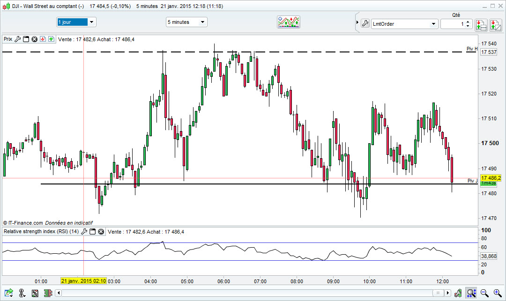506x301 pixels.
Task: Open RSI indicator wrench settings
Action: pyautogui.click(x=84, y=231)
